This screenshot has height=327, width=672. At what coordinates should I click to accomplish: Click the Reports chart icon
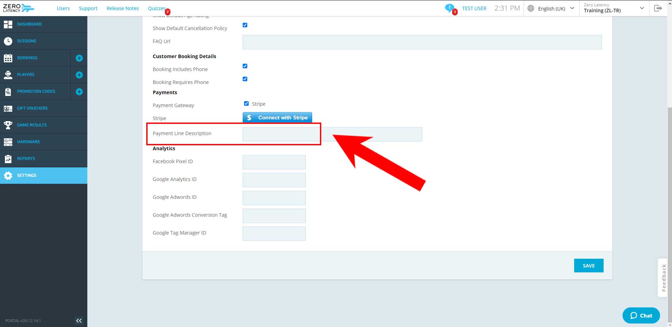(8, 159)
